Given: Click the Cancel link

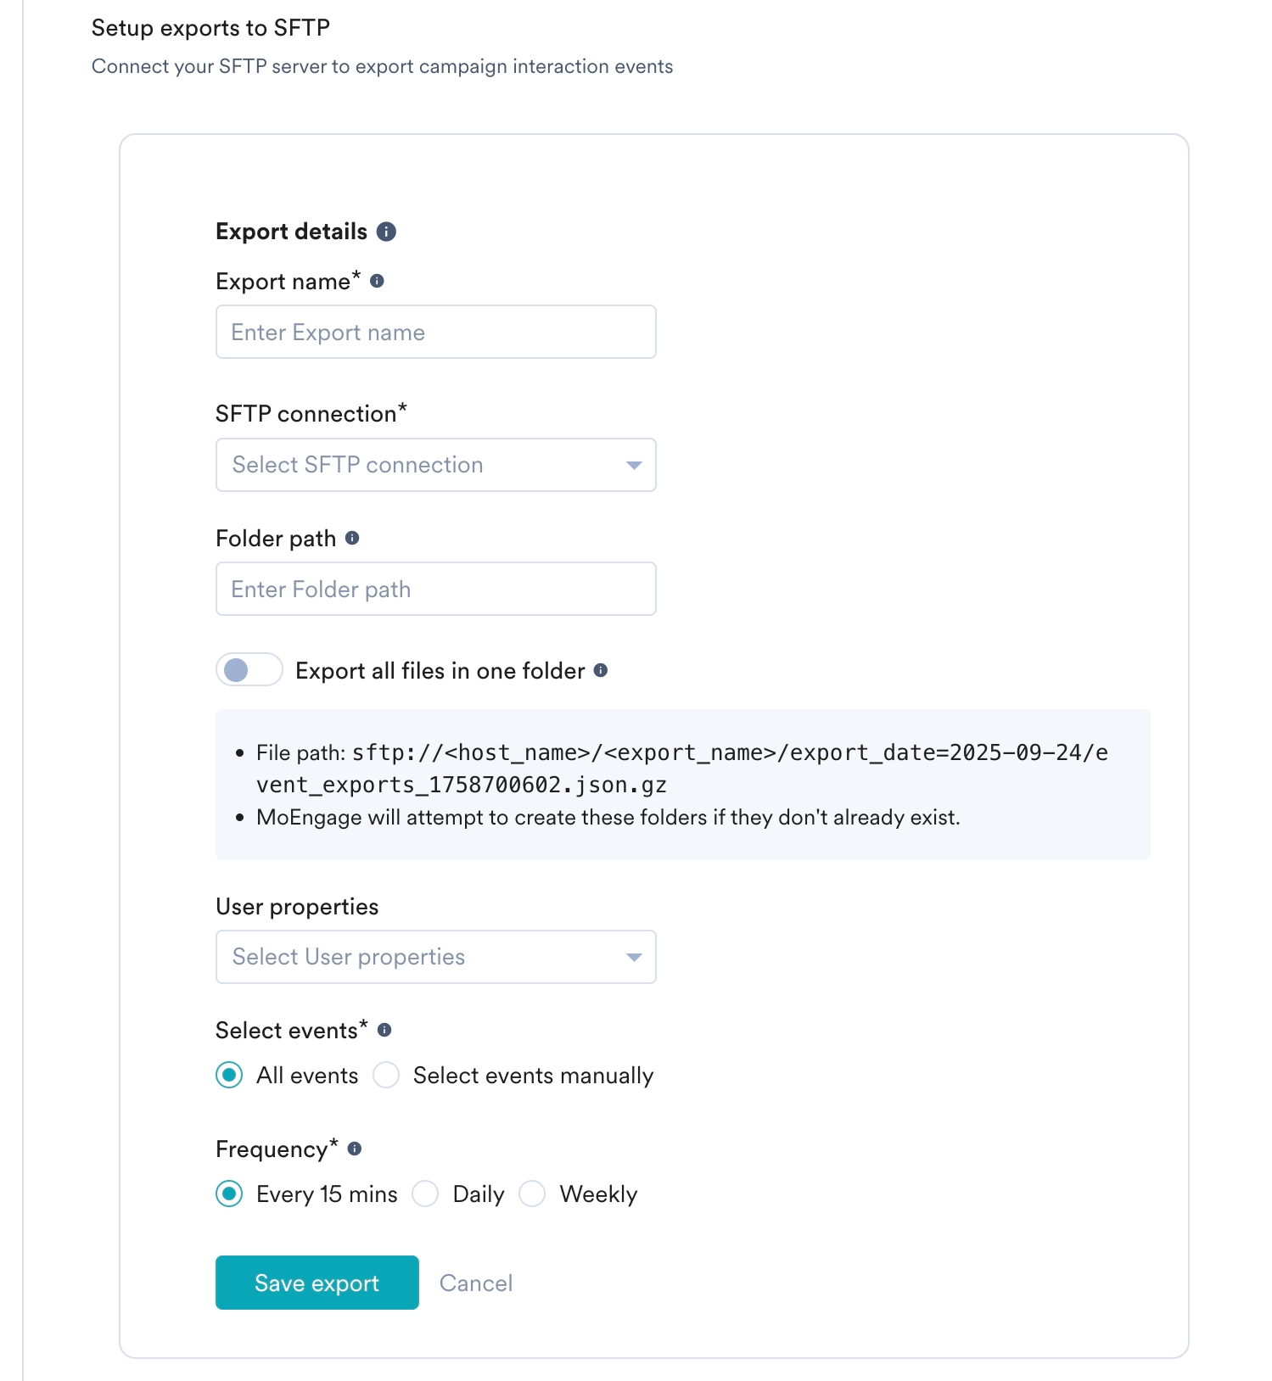Looking at the screenshot, I should tap(475, 1283).
